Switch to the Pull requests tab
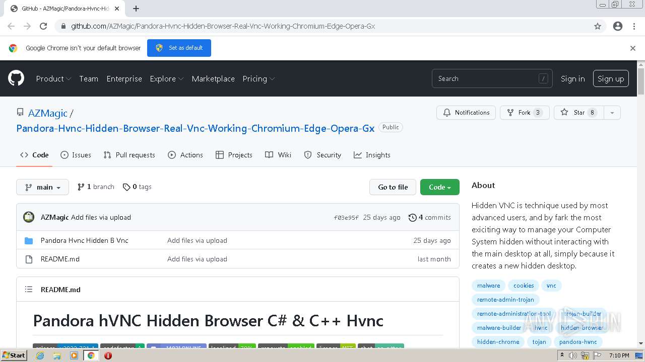This screenshot has height=362, width=645. (129, 155)
